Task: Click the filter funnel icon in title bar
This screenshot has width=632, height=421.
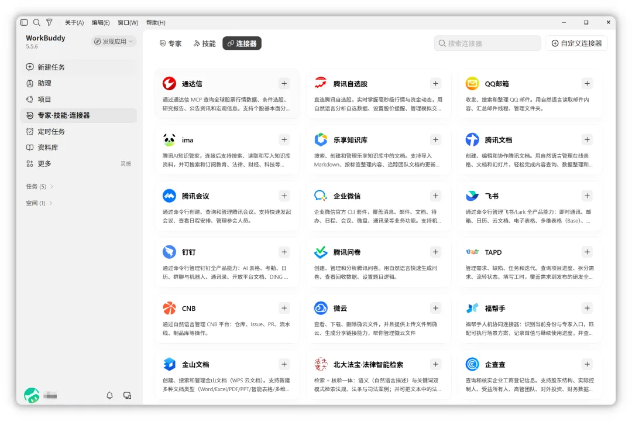Action: [49, 23]
